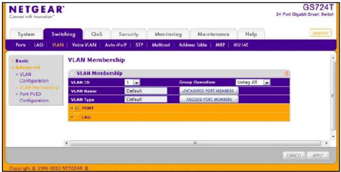Open the Monitoring tab
341x172 pixels.
168,34
